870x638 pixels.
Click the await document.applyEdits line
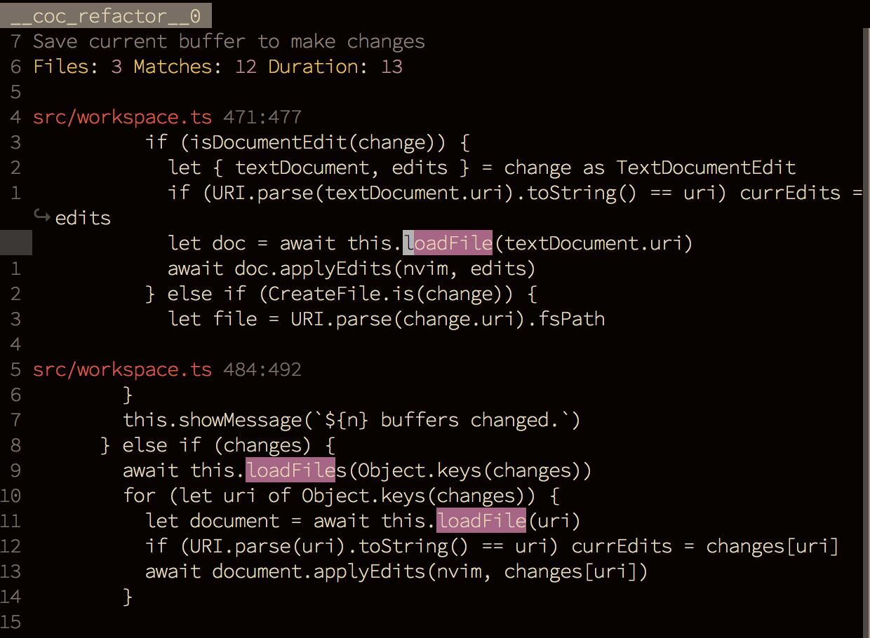pyautogui.click(x=396, y=571)
